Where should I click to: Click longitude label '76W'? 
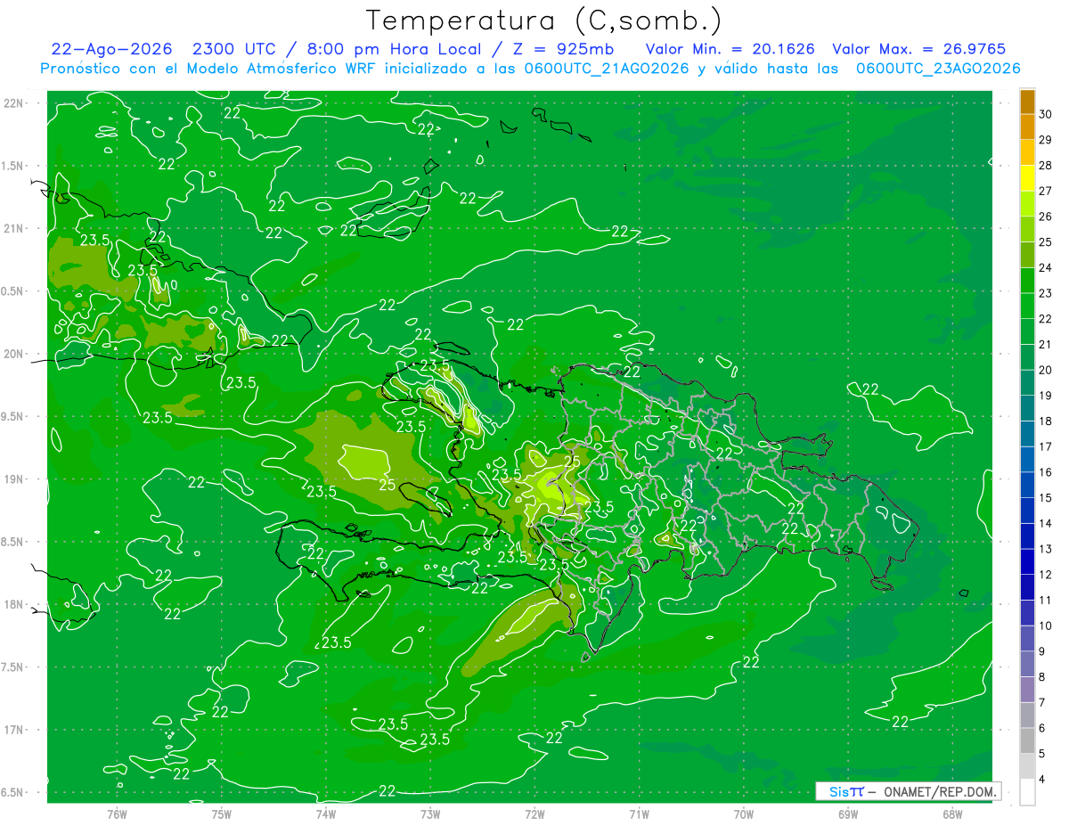(117, 814)
